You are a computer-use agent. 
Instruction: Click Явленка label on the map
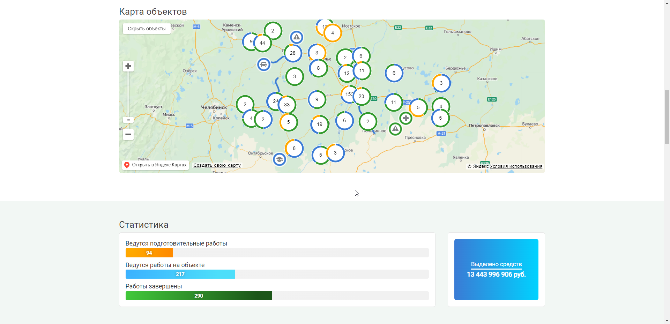(x=461, y=157)
